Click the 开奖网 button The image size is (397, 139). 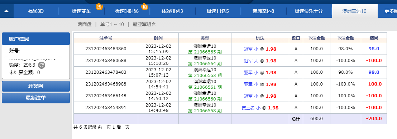(36, 86)
